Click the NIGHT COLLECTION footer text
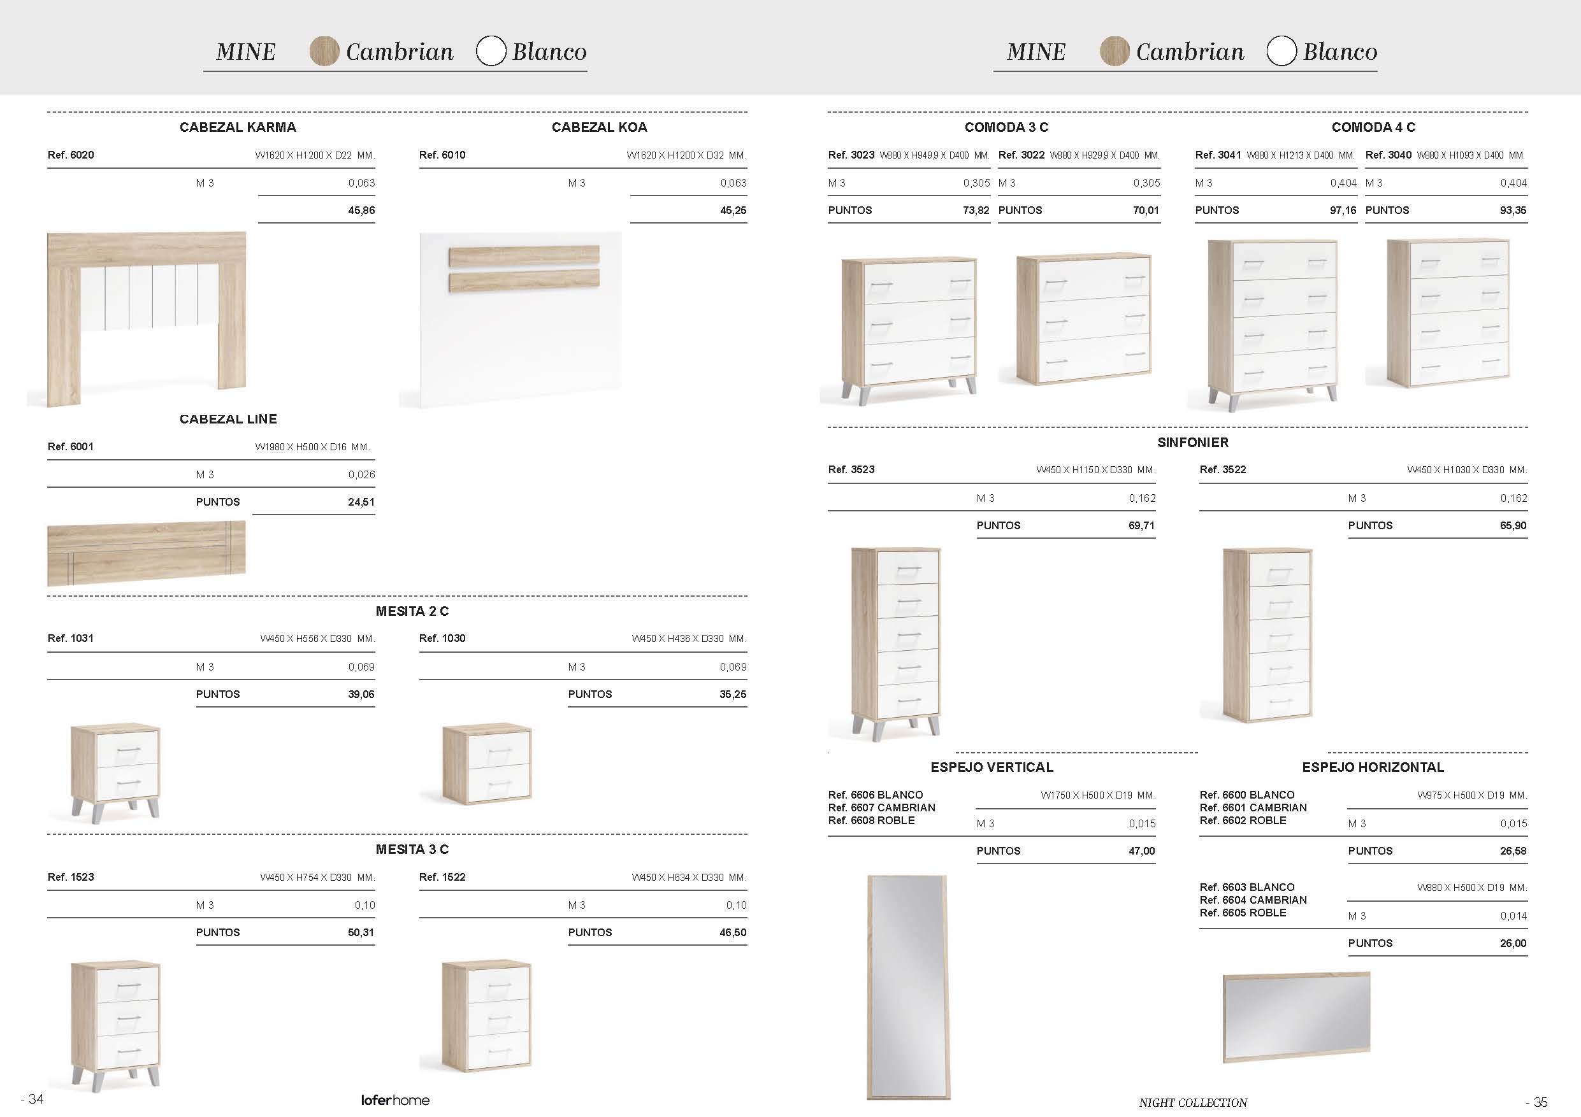This screenshot has width=1581, height=1117. 1194,1102
